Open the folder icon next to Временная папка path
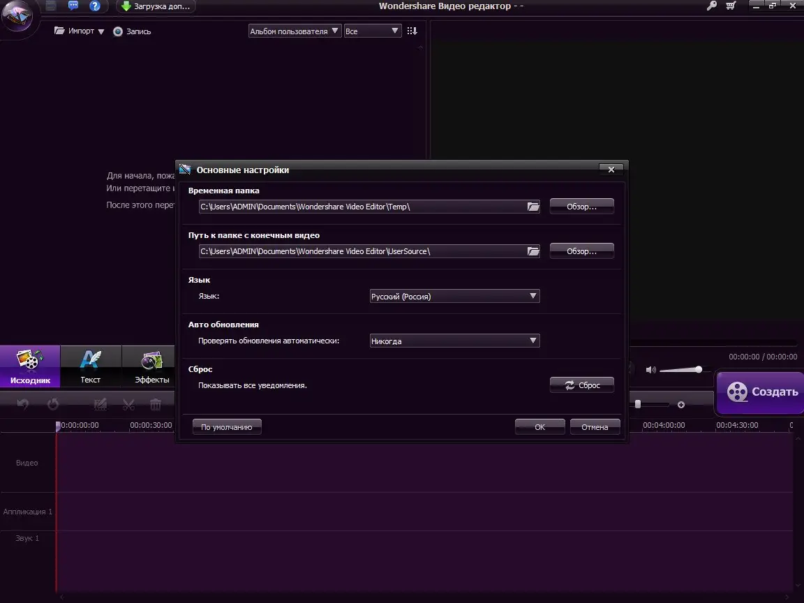This screenshot has height=603, width=804. pyautogui.click(x=533, y=206)
